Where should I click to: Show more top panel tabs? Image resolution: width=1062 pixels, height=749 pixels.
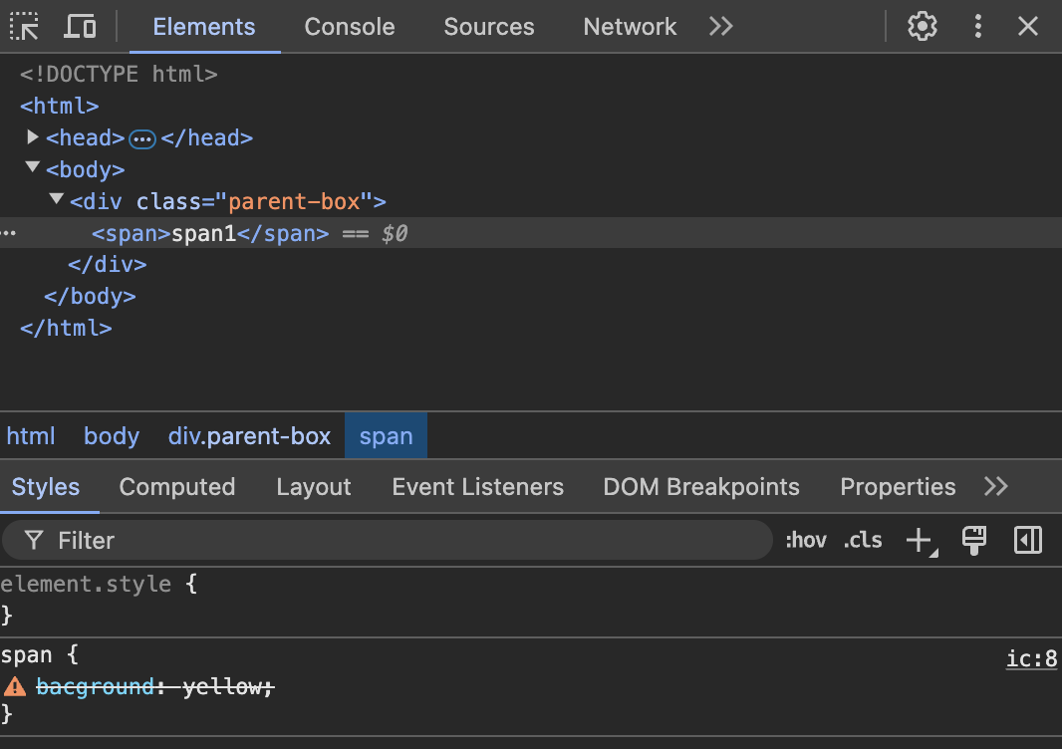720,27
